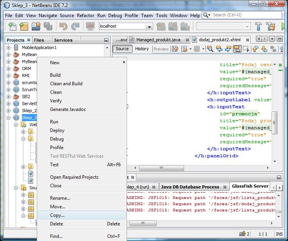Viewport: 288px width, 241px height.
Task: Select Copy... in the context menu
Action: [82, 215]
